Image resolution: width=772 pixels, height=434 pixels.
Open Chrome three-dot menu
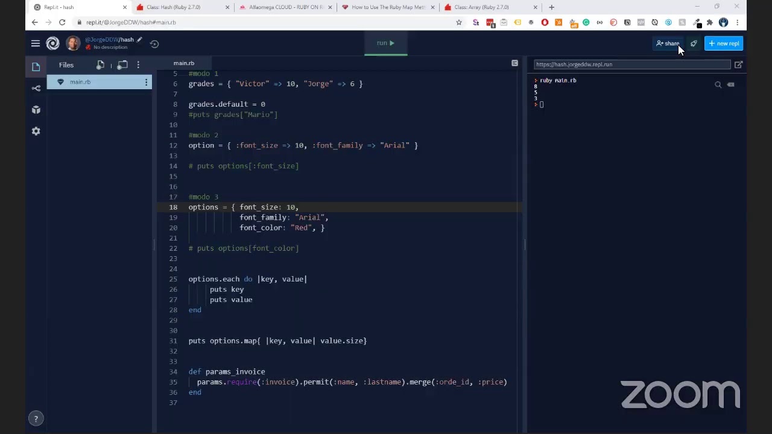point(737,22)
